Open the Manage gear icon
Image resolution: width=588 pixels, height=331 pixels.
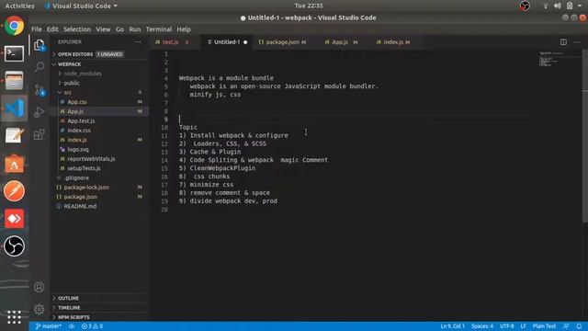40,309
